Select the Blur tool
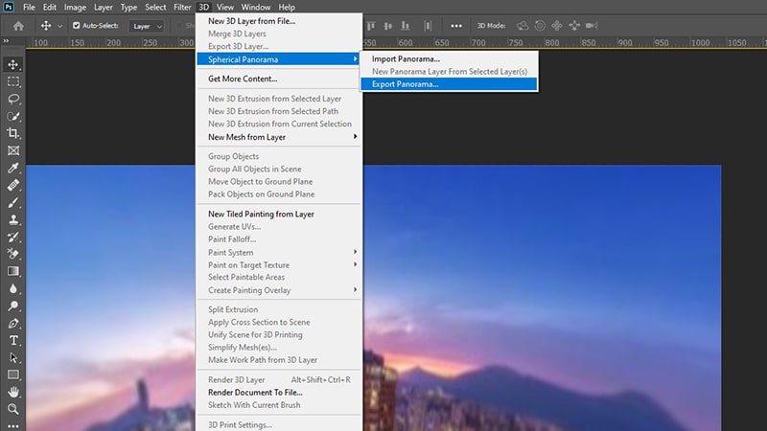The image size is (767, 431). coord(13,288)
